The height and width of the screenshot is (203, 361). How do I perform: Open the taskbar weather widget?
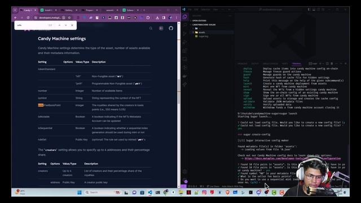(x=20, y=192)
